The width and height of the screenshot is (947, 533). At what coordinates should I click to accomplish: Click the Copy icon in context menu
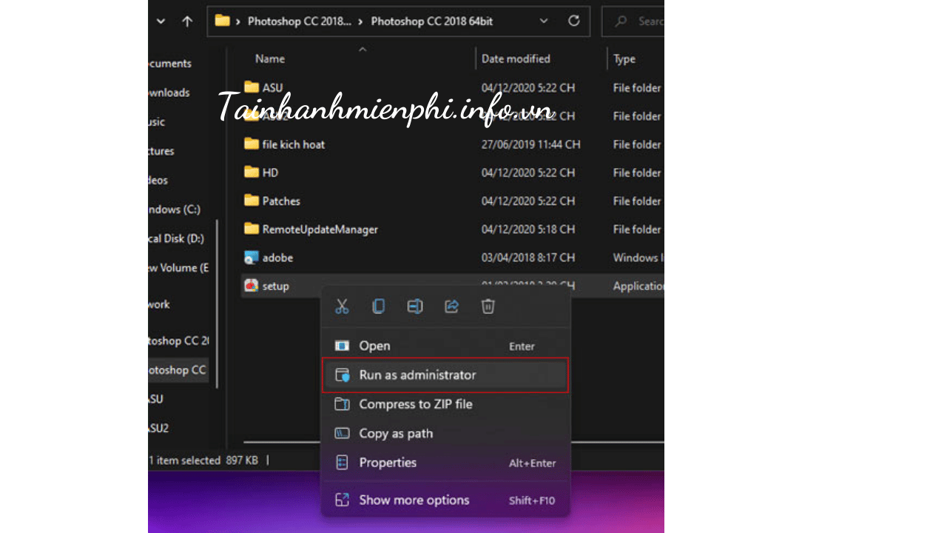click(378, 306)
